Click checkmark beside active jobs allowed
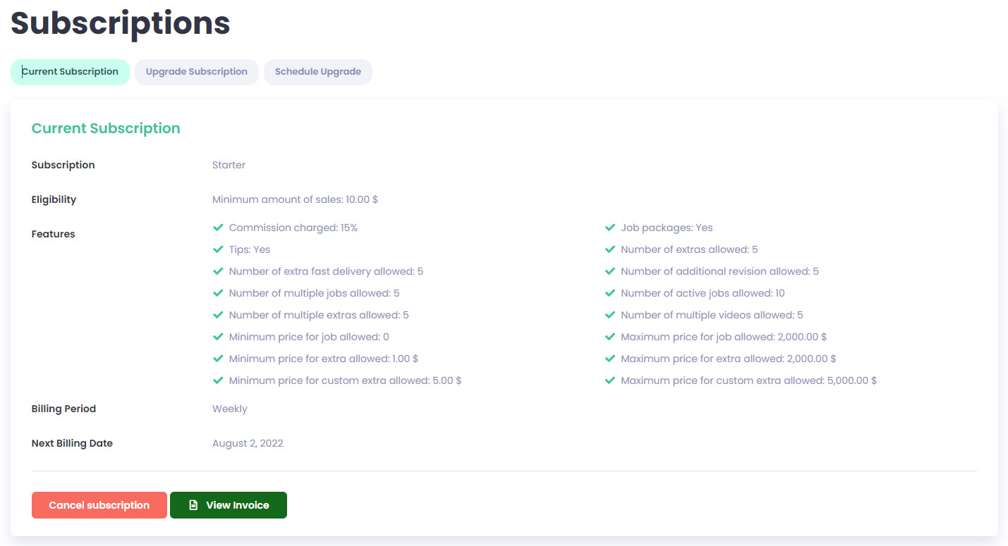The image size is (1008, 546). point(610,293)
